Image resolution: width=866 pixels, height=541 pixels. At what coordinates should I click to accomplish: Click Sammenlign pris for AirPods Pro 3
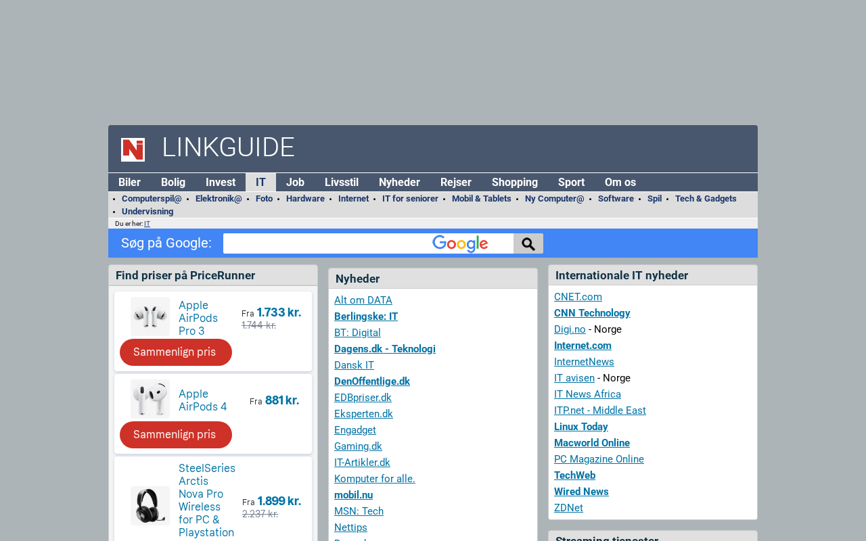pyautogui.click(x=175, y=352)
